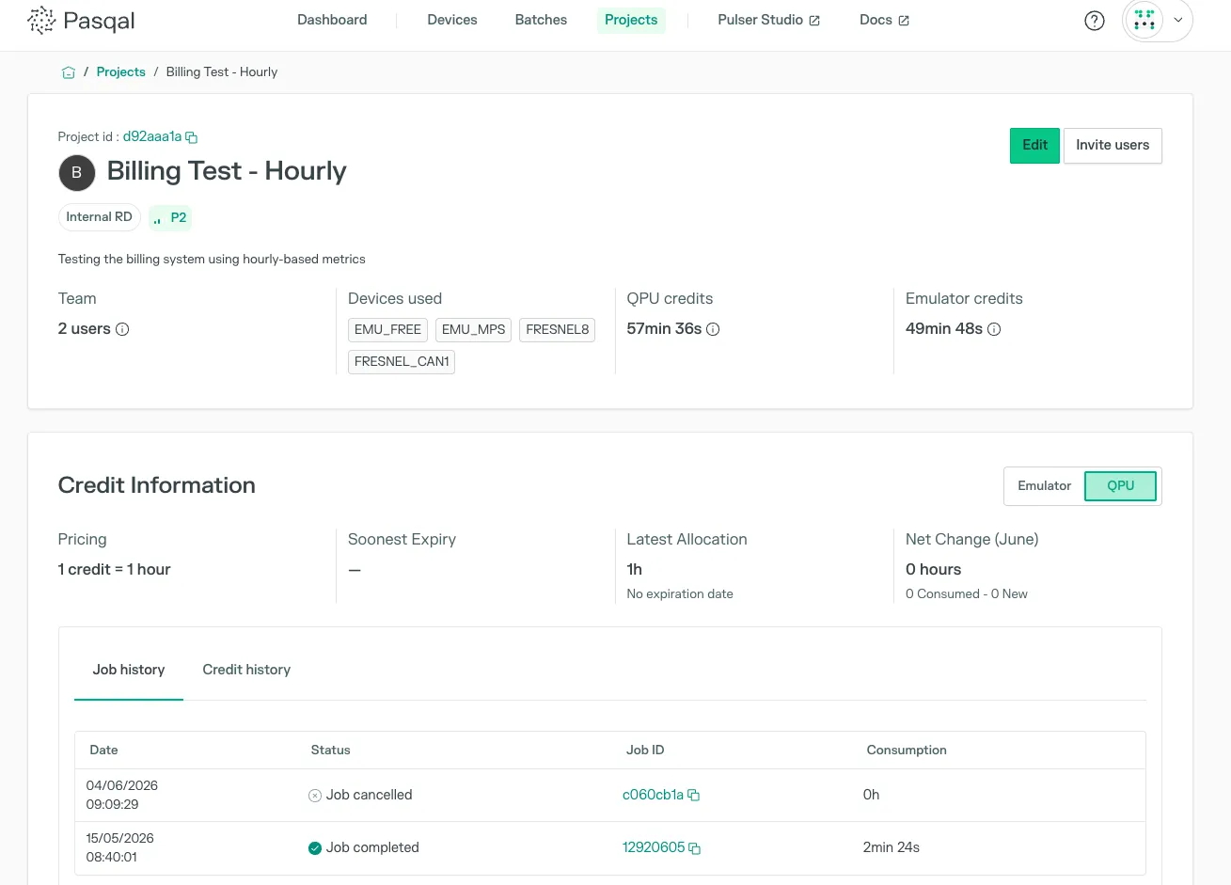Show info for Emulator credits 49min 48s
This screenshot has width=1231, height=885.
[994, 329]
